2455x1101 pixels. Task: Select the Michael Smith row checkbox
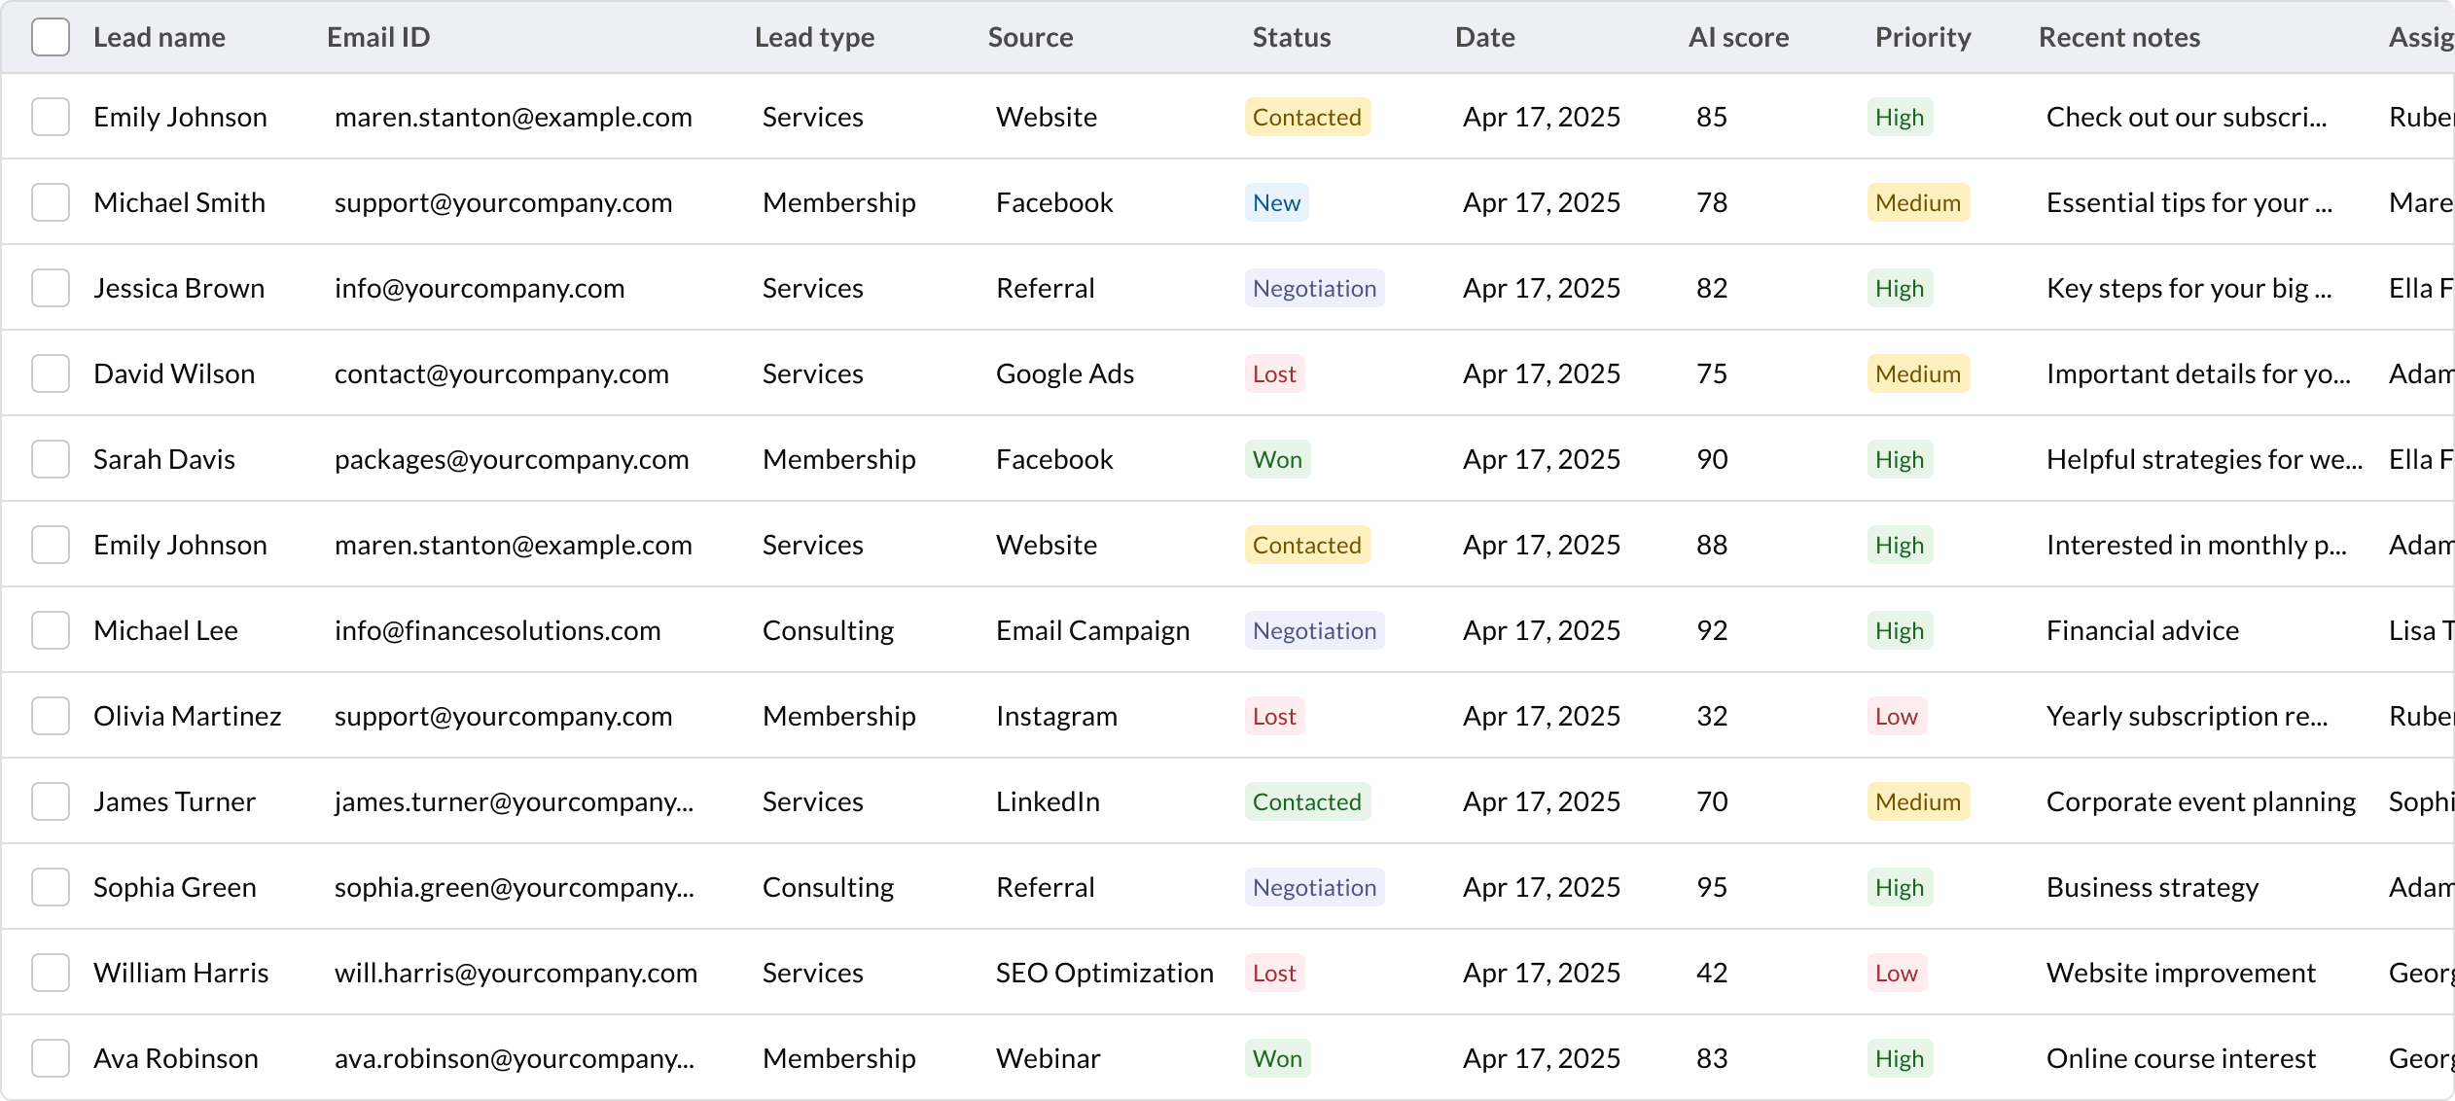[51, 202]
